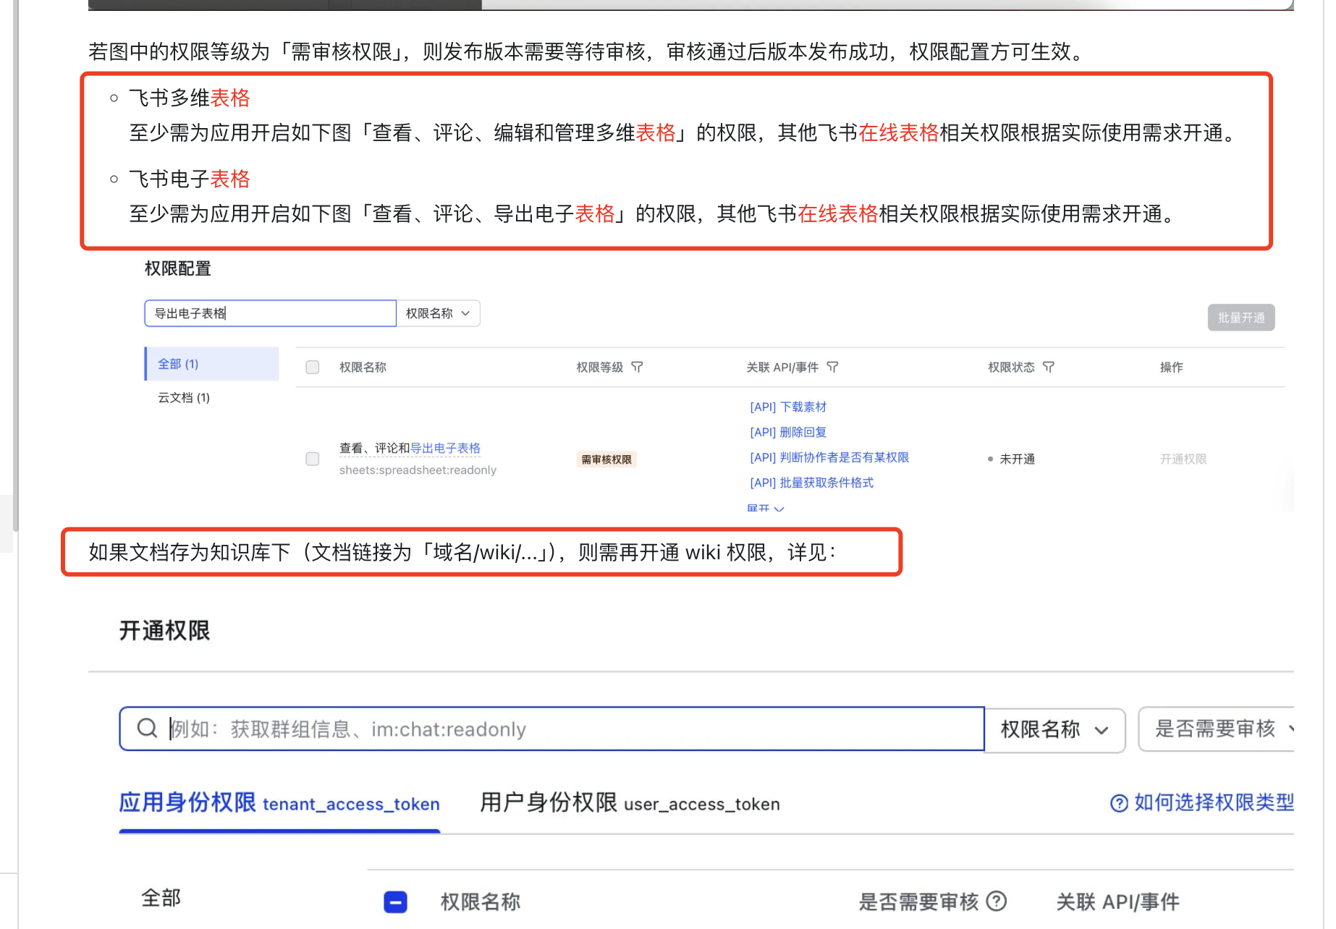Check the checkbox for 查看、评论和导出电子表格 row

click(312, 459)
